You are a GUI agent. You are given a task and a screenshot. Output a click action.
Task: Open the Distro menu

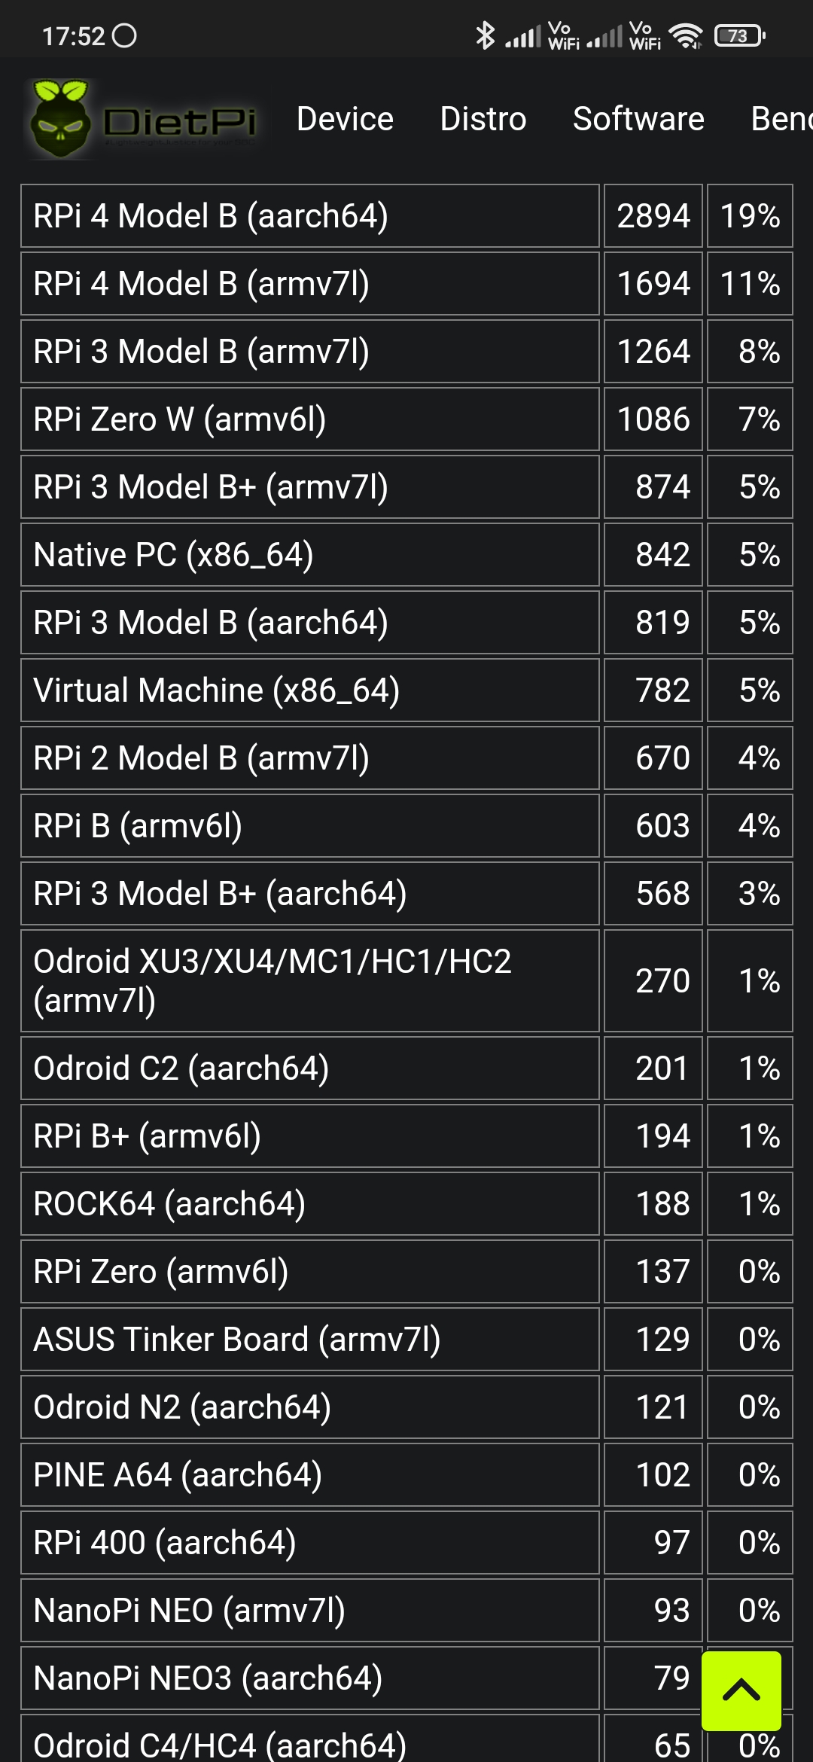click(x=483, y=119)
